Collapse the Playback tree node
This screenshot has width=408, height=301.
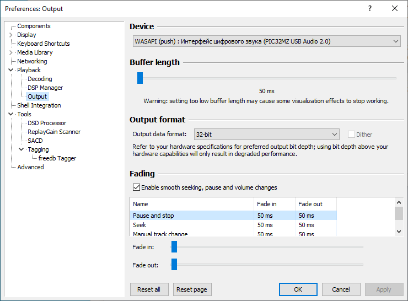click(11, 70)
